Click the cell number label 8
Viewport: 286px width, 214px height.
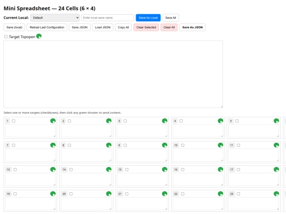pyautogui.click(x=64, y=145)
